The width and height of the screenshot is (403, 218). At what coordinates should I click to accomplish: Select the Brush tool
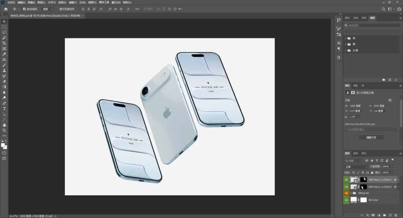4,65
